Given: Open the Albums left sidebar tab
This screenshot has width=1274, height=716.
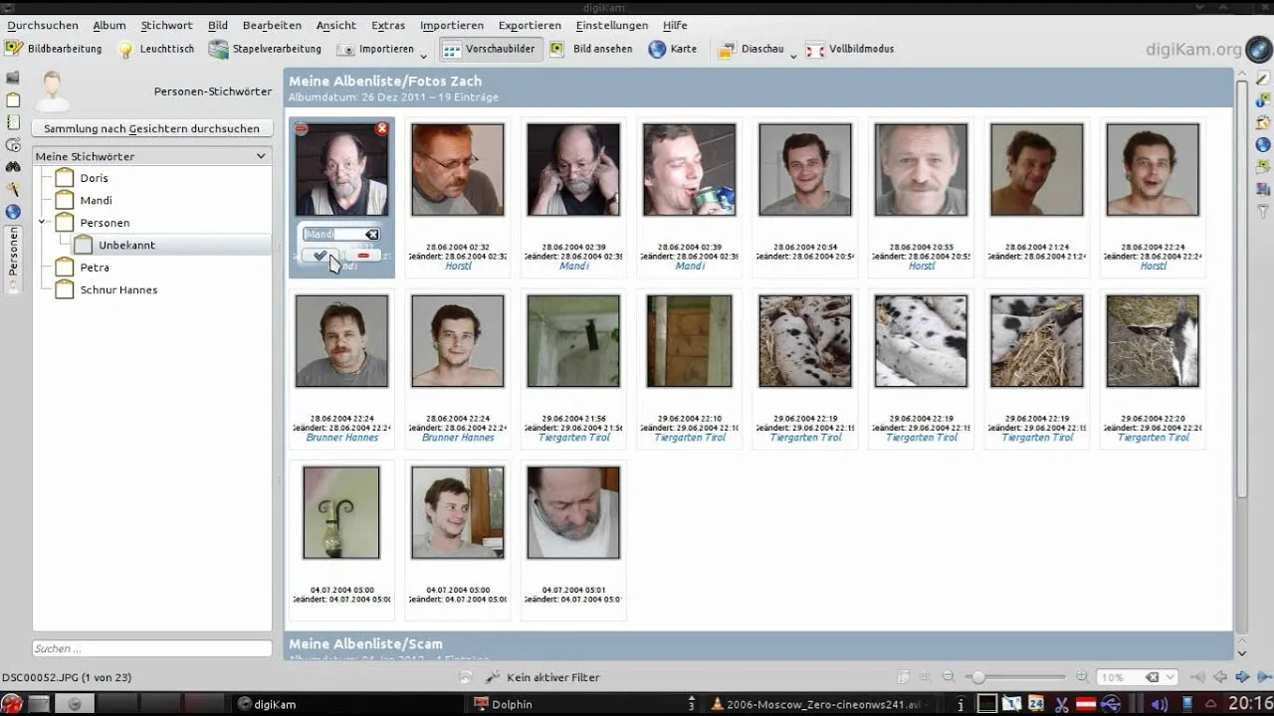Looking at the screenshot, I should pos(13,78).
